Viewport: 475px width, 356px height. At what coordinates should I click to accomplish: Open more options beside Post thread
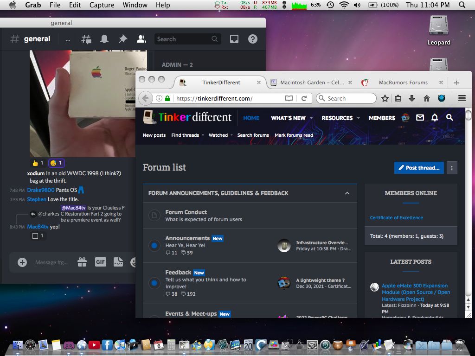[x=452, y=168]
